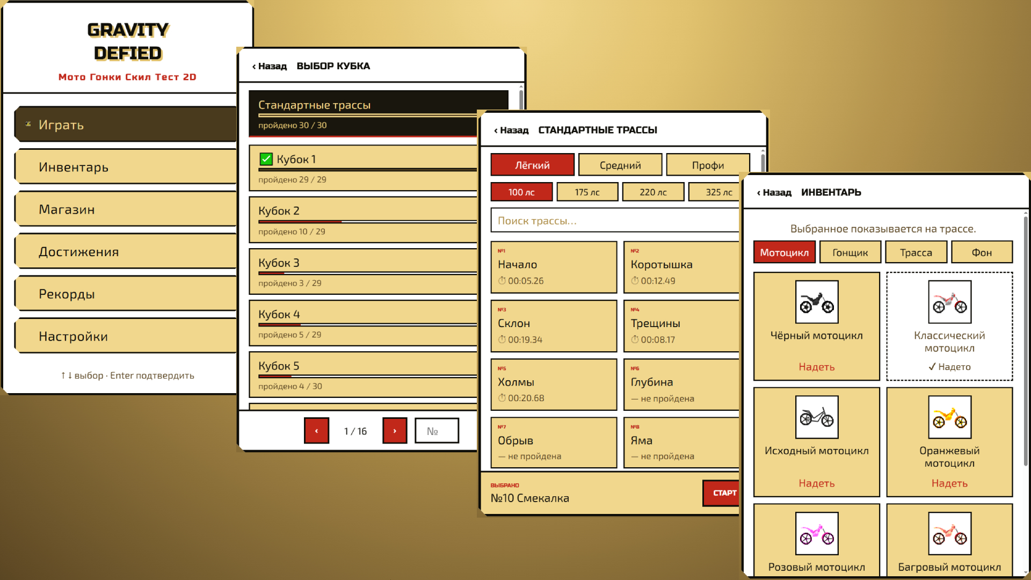Open Достижения from the main menu

click(126, 251)
